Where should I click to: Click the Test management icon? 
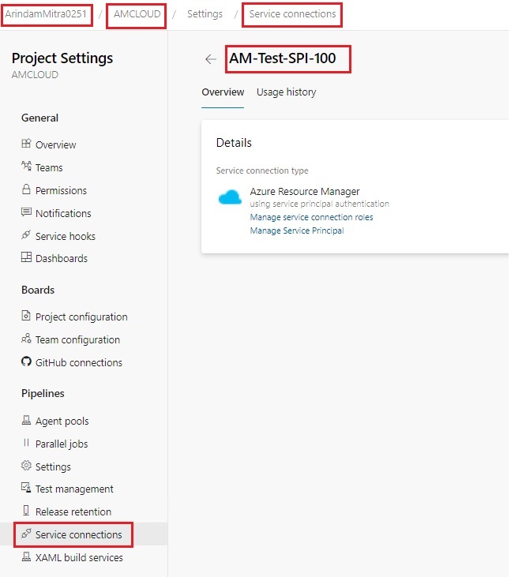pyautogui.click(x=26, y=488)
